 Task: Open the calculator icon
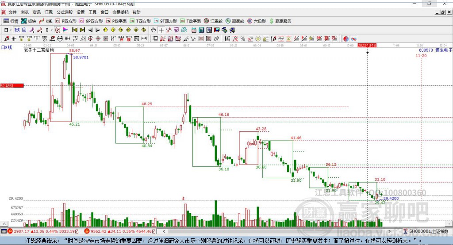point(201,30)
